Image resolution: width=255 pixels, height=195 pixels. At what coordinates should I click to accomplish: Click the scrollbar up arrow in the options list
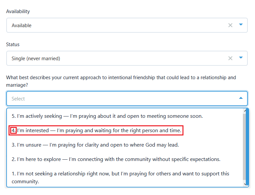245,111
